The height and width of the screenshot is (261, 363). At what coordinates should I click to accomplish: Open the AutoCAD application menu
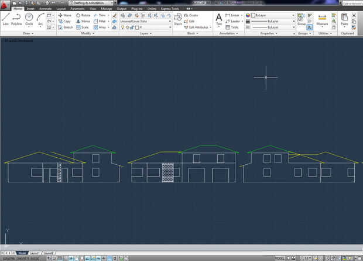pyautogui.click(x=5, y=5)
